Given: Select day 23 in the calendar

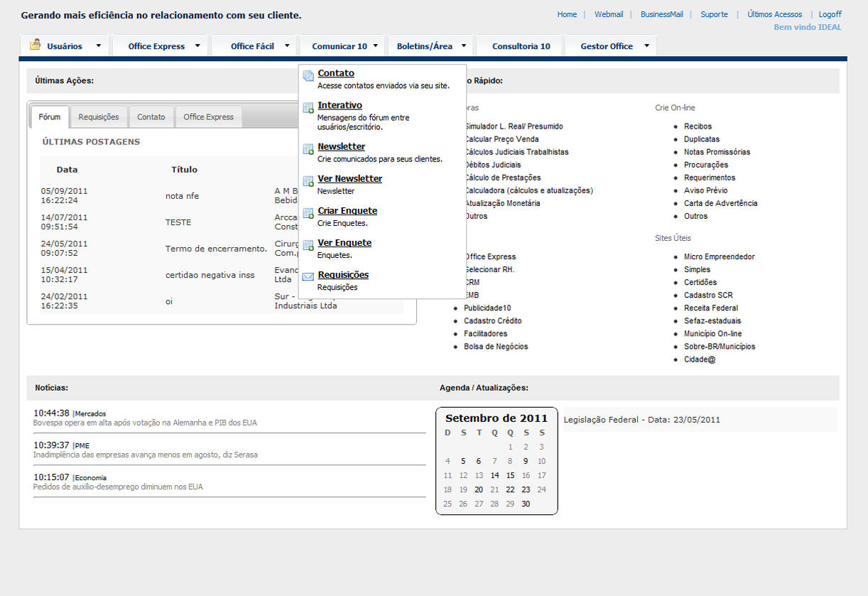Looking at the screenshot, I should coord(526,489).
